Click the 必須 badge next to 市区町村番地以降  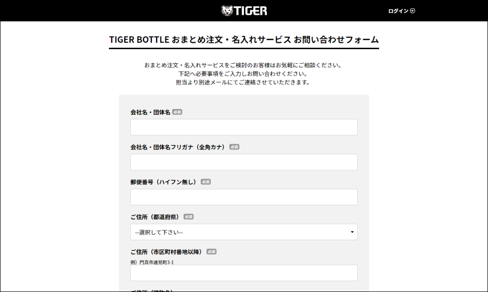coord(211,252)
